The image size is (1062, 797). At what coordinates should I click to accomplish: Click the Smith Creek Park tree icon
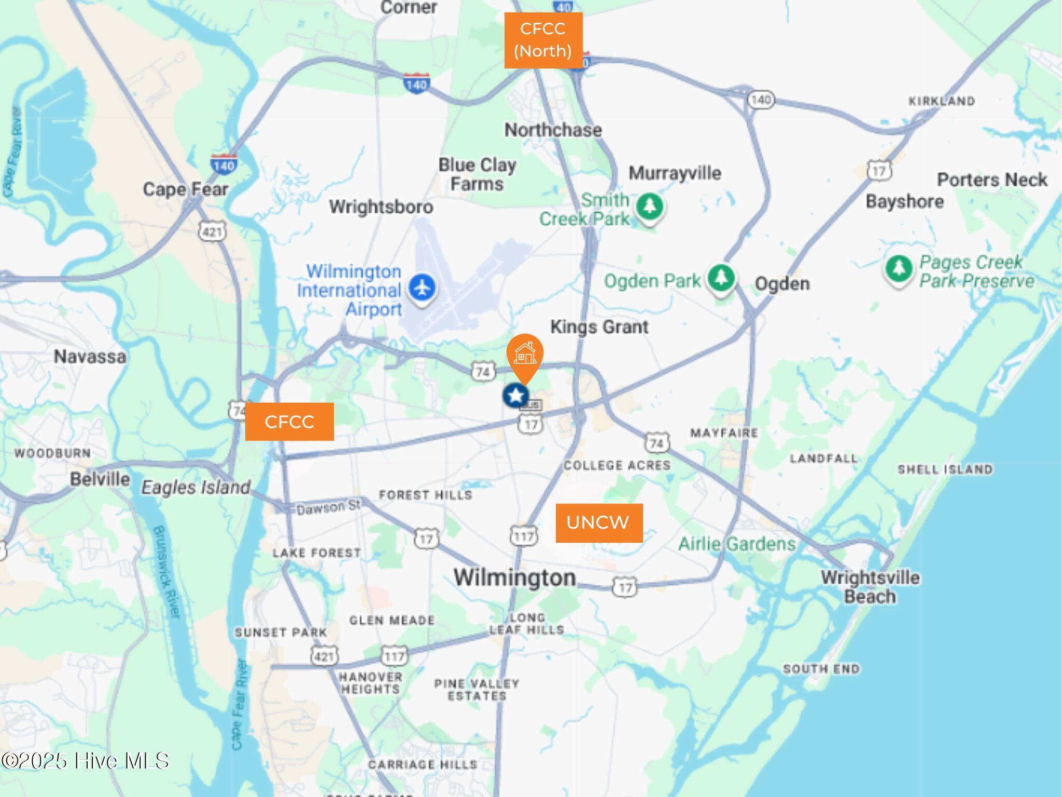(x=650, y=208)
